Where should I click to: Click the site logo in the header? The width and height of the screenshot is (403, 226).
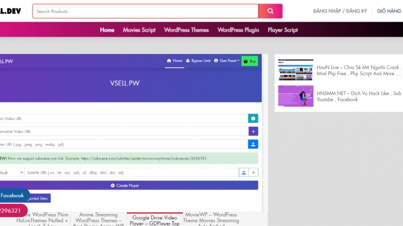coord(11,11)
